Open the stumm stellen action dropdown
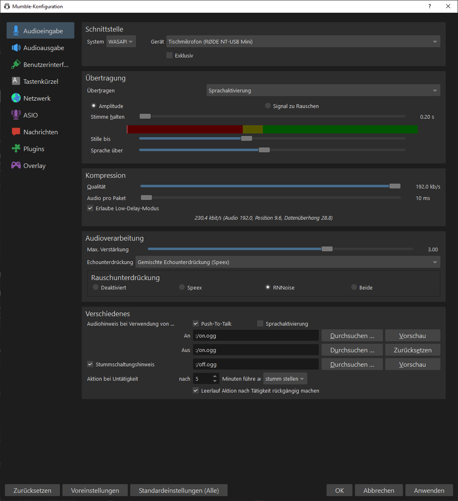 [x=285, y=379]
